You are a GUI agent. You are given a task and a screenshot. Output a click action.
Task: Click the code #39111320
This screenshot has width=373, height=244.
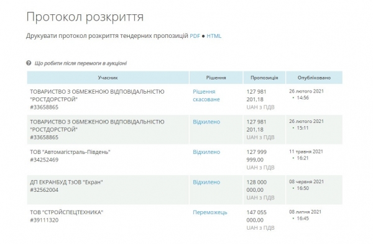click(44, 220)
